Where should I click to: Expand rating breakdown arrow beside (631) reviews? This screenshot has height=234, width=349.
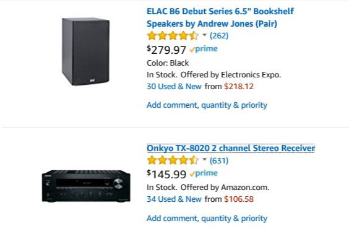204,160
